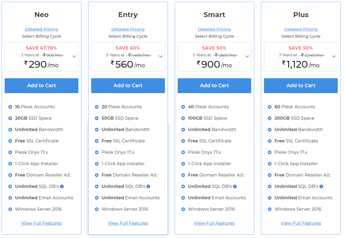Open Entry billing cycle dropdown chevron

[x=161, y=57]
